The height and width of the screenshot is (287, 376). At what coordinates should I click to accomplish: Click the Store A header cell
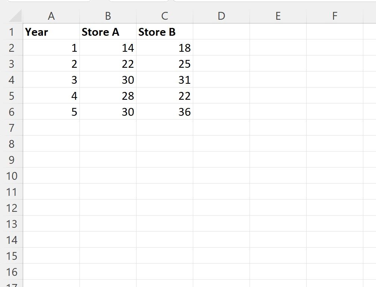[108, 32]
